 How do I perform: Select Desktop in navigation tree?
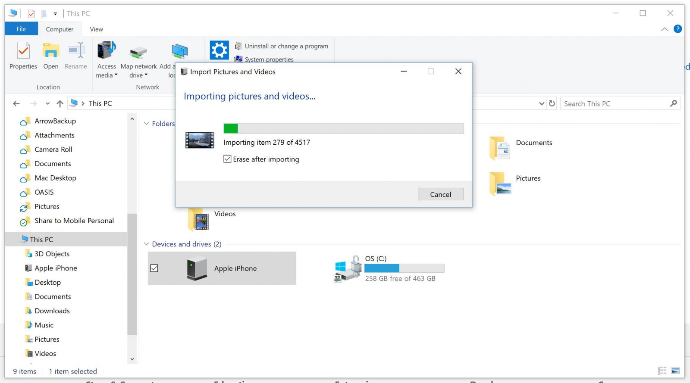coord(47,282)
